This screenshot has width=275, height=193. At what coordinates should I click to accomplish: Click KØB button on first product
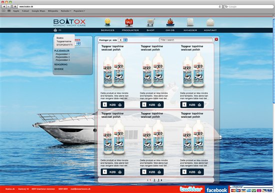pos(112,104)
